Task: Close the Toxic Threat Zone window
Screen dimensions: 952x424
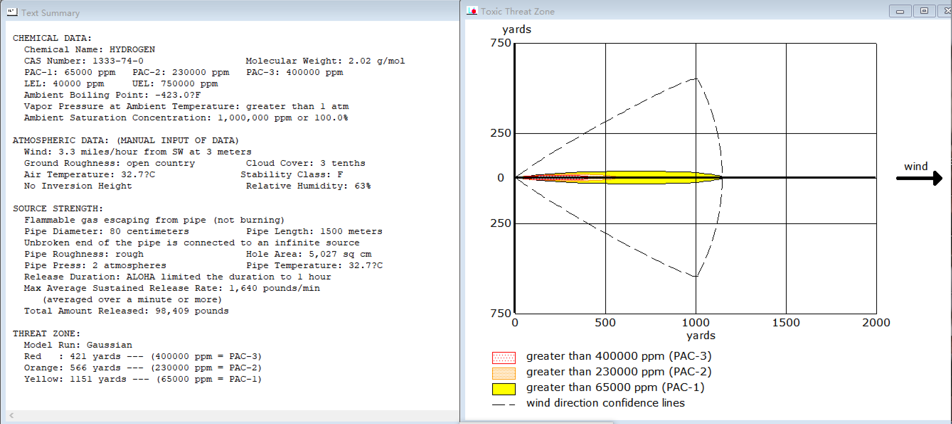Action: [947, 11]
